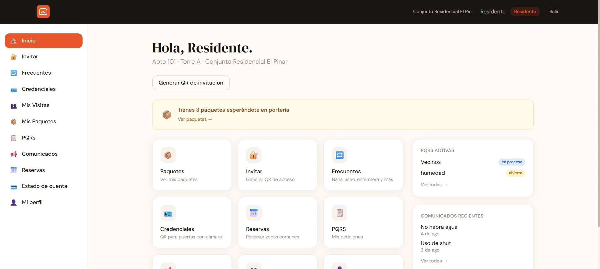Click the clipboard icon on PQRS card
This screenshot has width=600, height=269.
coord(340,213)
